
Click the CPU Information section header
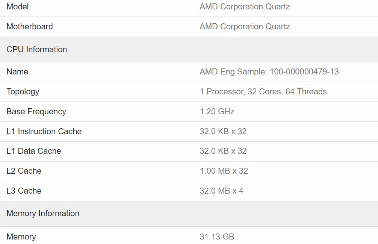37,50
